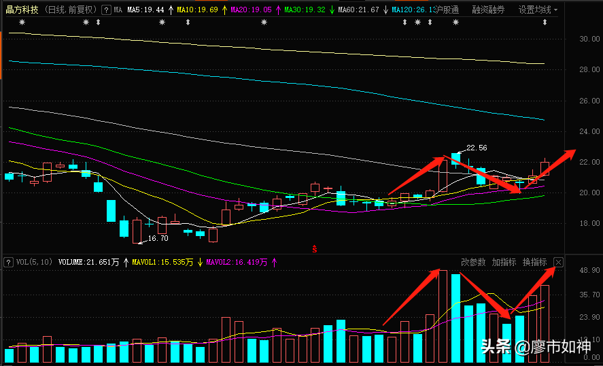
Task: Click the MAVOL2:16.419万 readout
Action: click(x=237, y=263)
